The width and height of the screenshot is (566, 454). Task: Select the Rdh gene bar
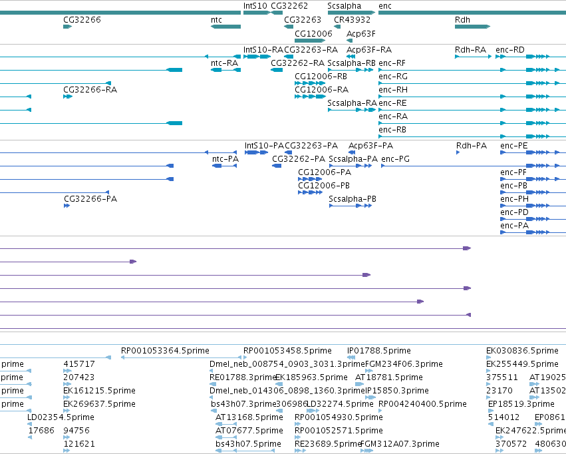[472, 27]
